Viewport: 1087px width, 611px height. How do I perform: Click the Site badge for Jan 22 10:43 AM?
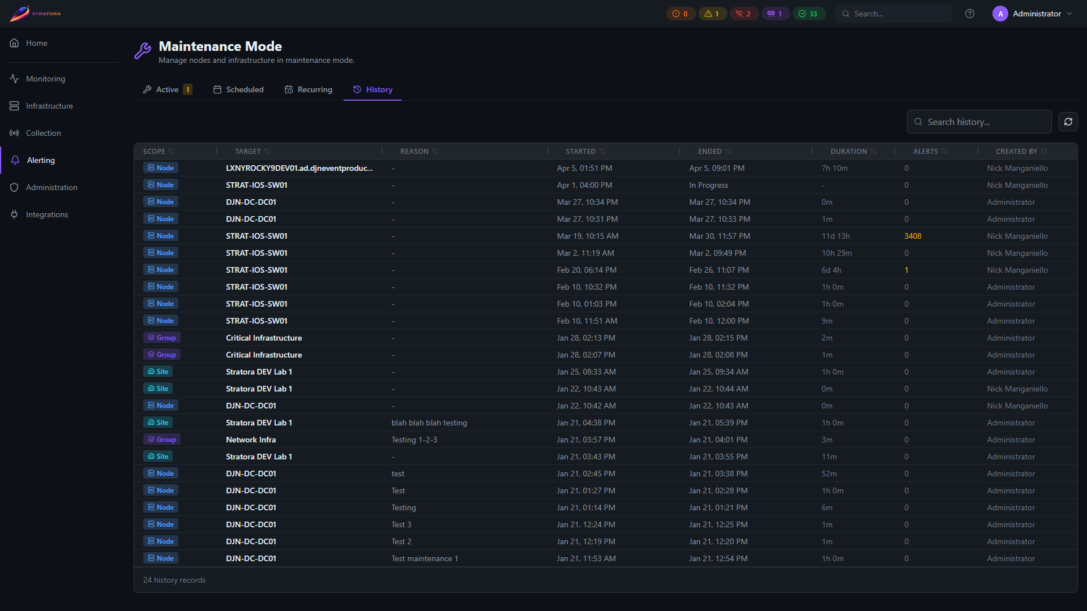pyautogui.click(x=158, y=389)
